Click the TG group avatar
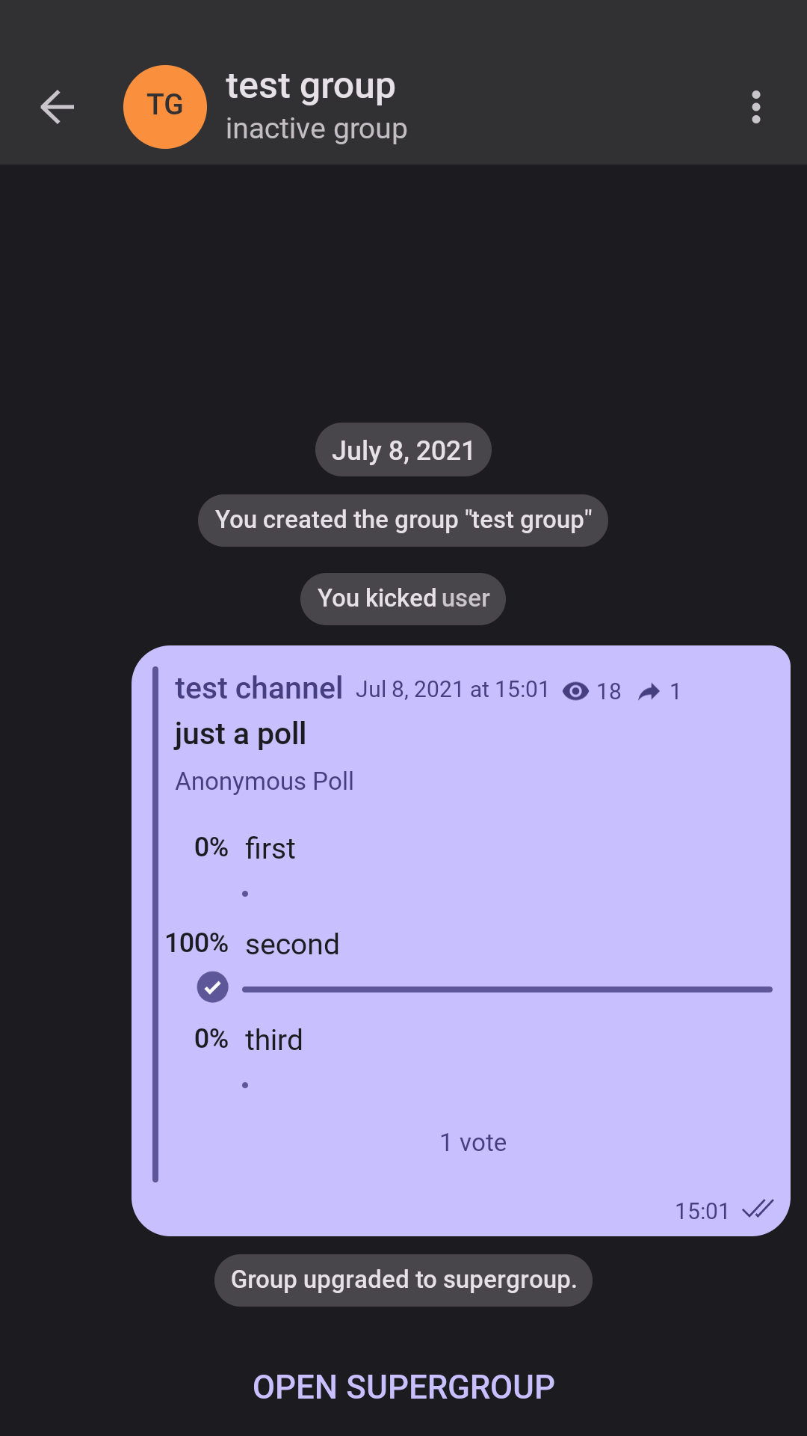Viewport: 807px width, 1436px height. 164,106
